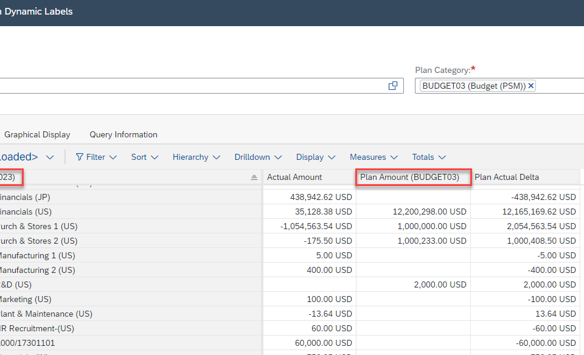Open the Measures dropdown

(x=374, y=157)
